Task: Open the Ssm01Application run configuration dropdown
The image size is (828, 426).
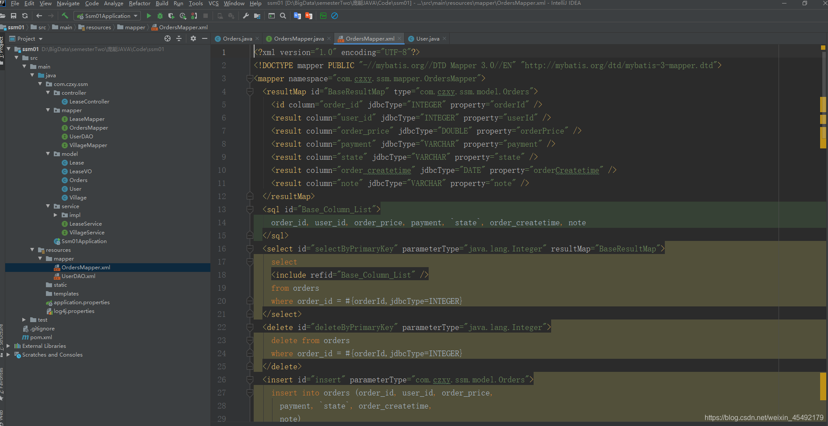Action: [107, 16]
